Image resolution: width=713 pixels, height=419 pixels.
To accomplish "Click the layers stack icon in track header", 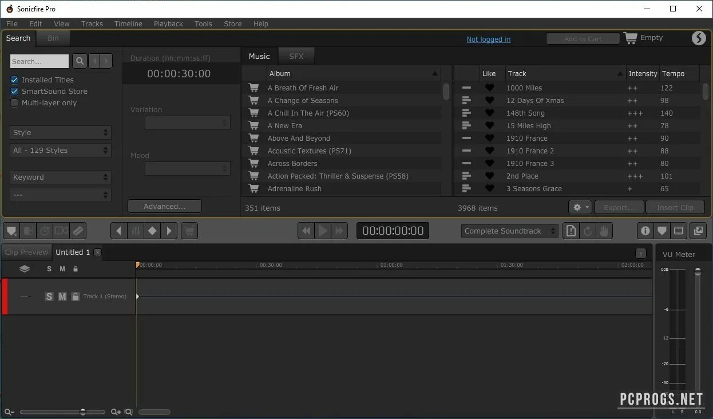I will coord(25,268).
